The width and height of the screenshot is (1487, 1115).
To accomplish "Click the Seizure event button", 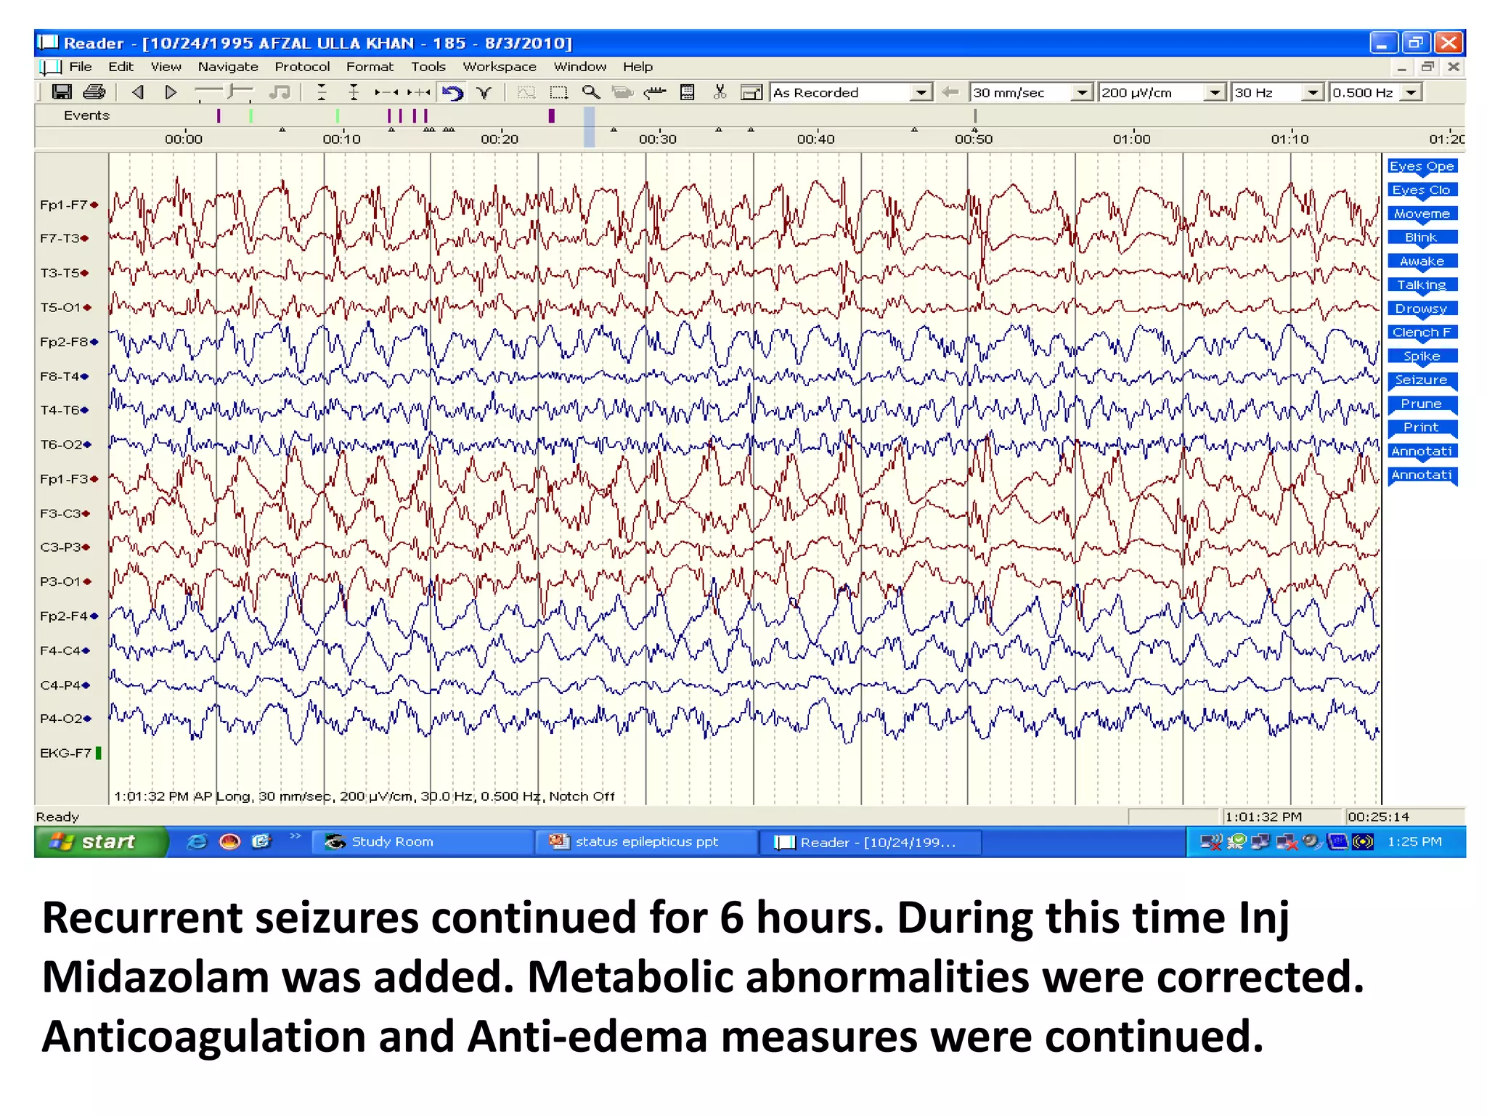I will point(1422,380).
